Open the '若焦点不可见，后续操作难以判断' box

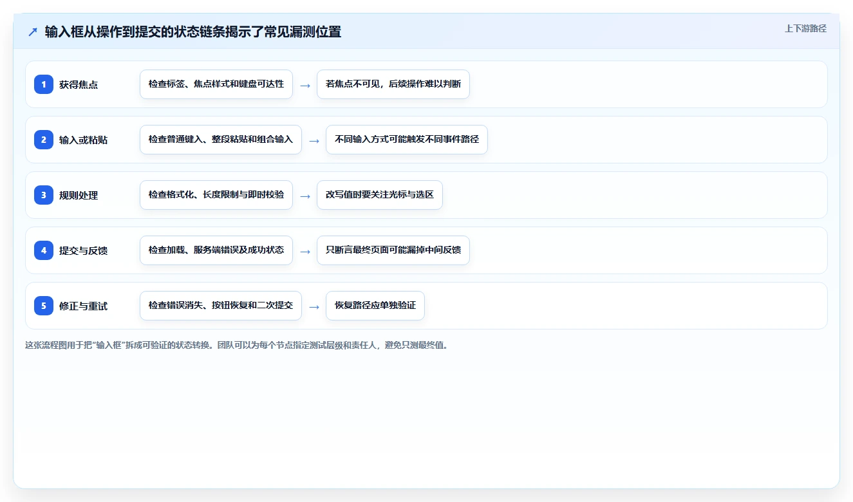(x=393, y=84)
